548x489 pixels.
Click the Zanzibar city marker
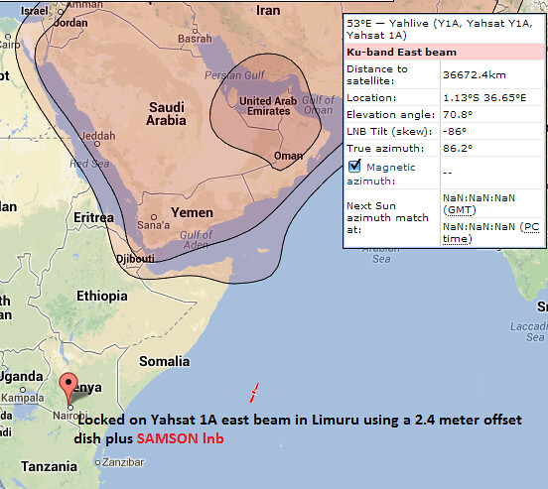tap(98, 462)
